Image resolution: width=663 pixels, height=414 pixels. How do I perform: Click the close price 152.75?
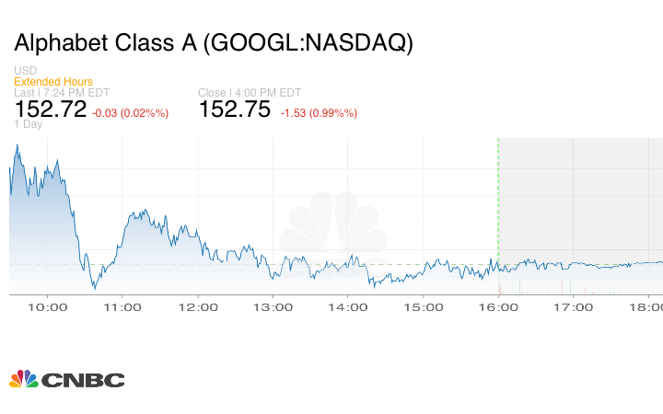(235, 109)
